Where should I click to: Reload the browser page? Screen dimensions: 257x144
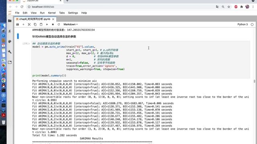22,7
